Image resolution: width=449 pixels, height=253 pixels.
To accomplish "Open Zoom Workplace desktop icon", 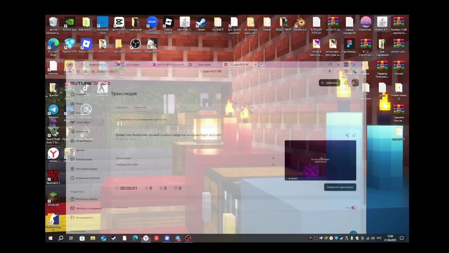I will [152, 25].
